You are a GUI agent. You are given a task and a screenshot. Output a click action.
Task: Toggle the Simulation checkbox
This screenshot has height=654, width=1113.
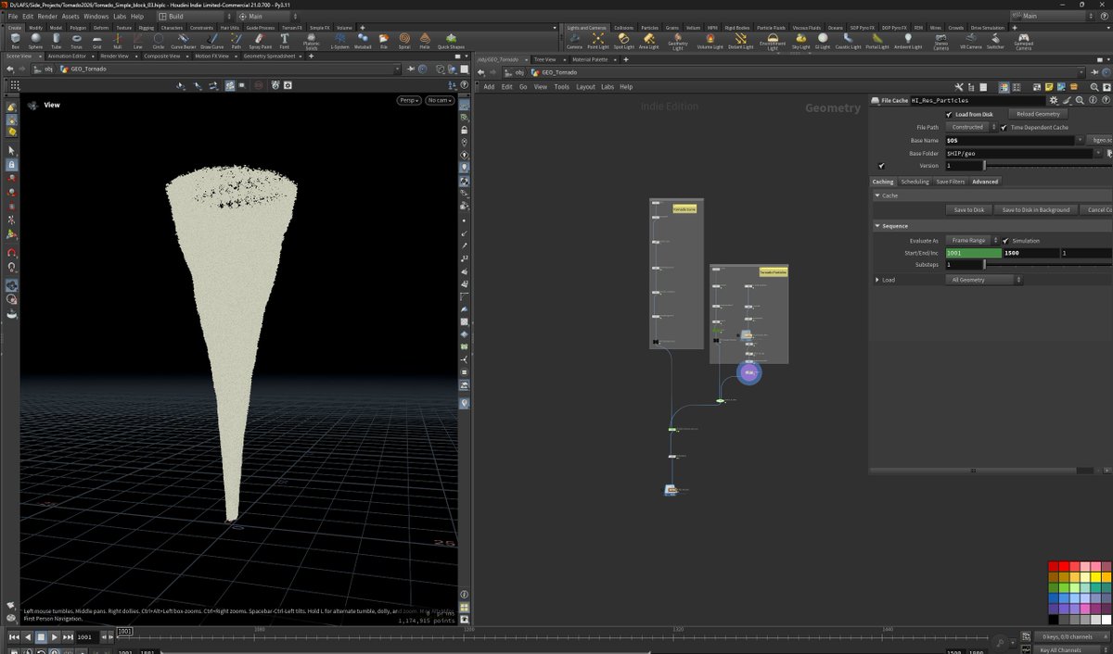pyautogui.click(x=1005, y=241)
